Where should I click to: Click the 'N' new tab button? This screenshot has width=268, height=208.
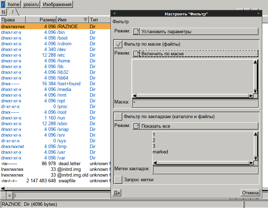coord(4,12)
